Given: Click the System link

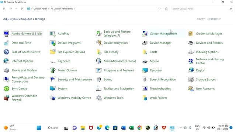Looking at the screenshot, I should tap(62, 89).
